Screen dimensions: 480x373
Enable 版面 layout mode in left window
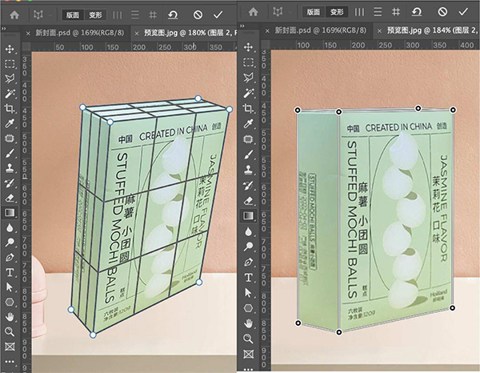tap(73, 14)
